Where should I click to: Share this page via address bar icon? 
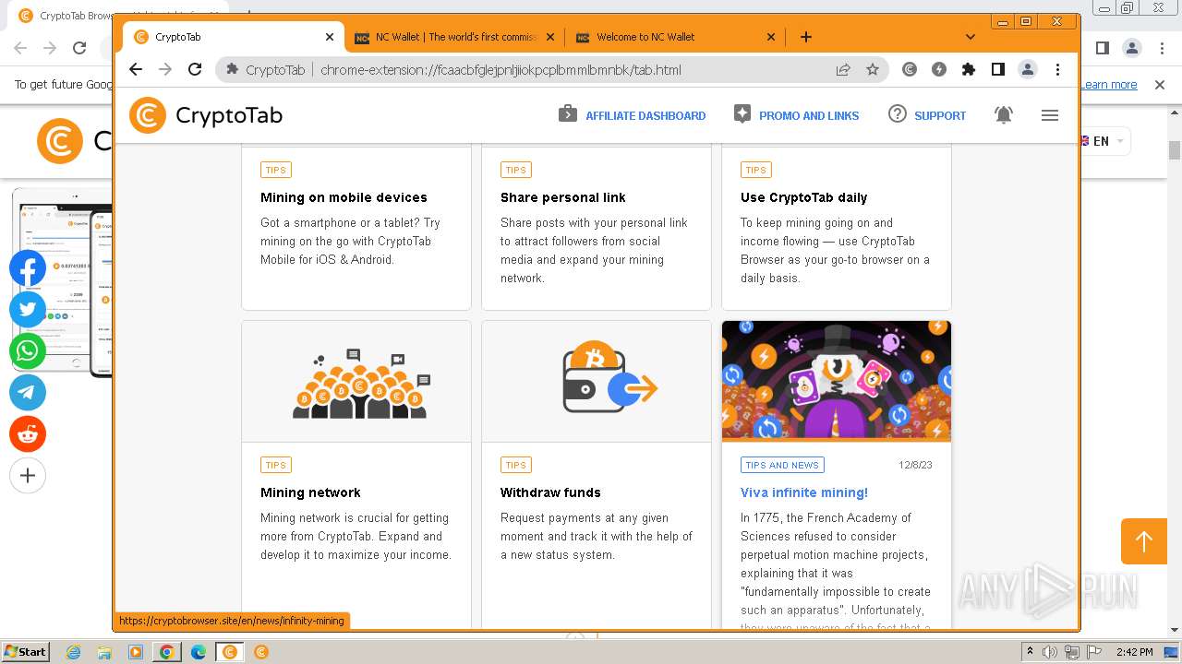[x=843, y=69]
